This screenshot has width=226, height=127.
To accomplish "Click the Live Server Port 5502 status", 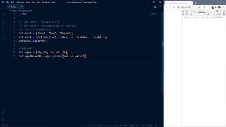I will point(134,126).
